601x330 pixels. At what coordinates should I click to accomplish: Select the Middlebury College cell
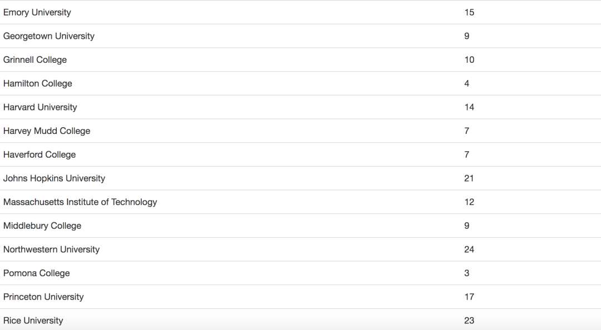point(42,226)
